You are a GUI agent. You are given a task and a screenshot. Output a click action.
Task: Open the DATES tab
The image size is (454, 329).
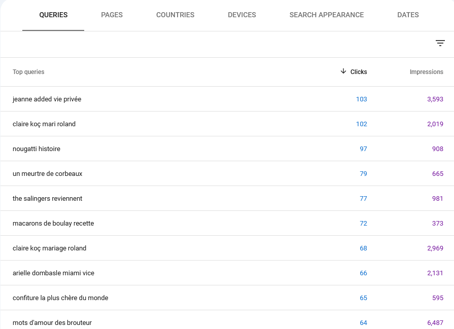408,15
